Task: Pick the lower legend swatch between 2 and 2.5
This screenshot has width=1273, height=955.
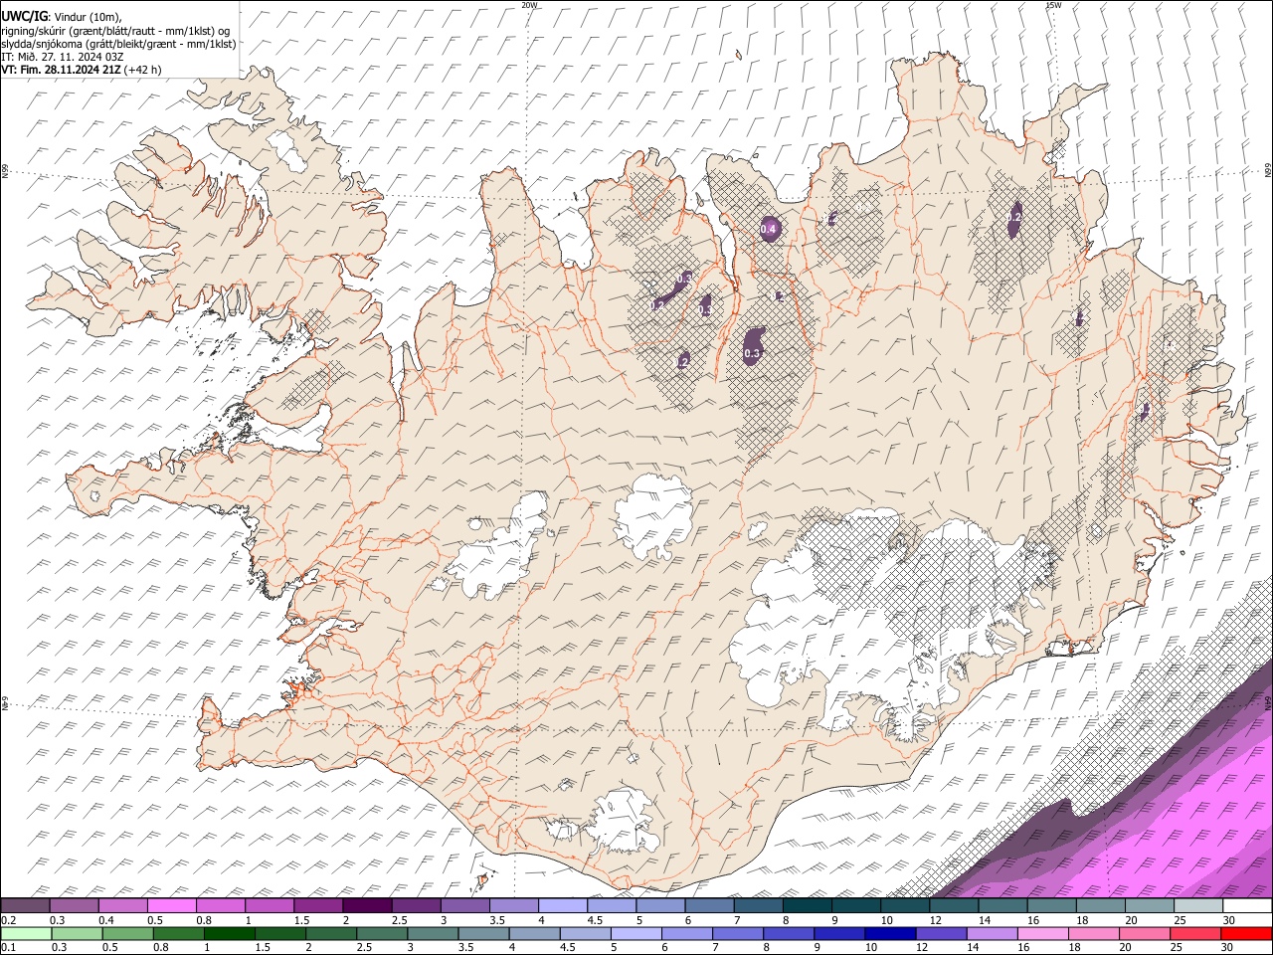Action: (x=330, y=934)
